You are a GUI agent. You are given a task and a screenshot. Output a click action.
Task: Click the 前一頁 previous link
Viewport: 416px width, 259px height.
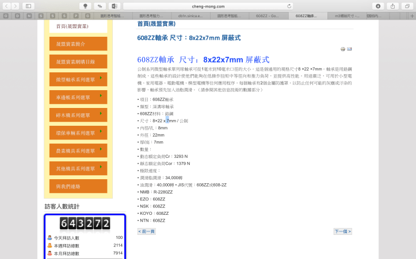pos(146,231)
